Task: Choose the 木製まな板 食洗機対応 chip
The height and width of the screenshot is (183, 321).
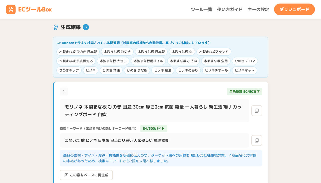Action: tap(76, 61)
